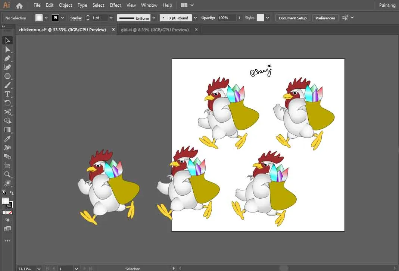Select the Scissors tool

click(7, 112)
